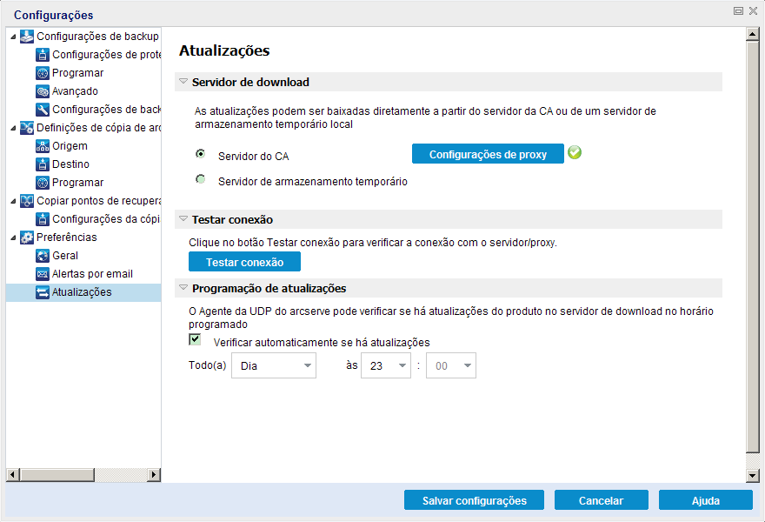765x522 pixels.
Task: Click the Testar conexão button
Action: 244,262
